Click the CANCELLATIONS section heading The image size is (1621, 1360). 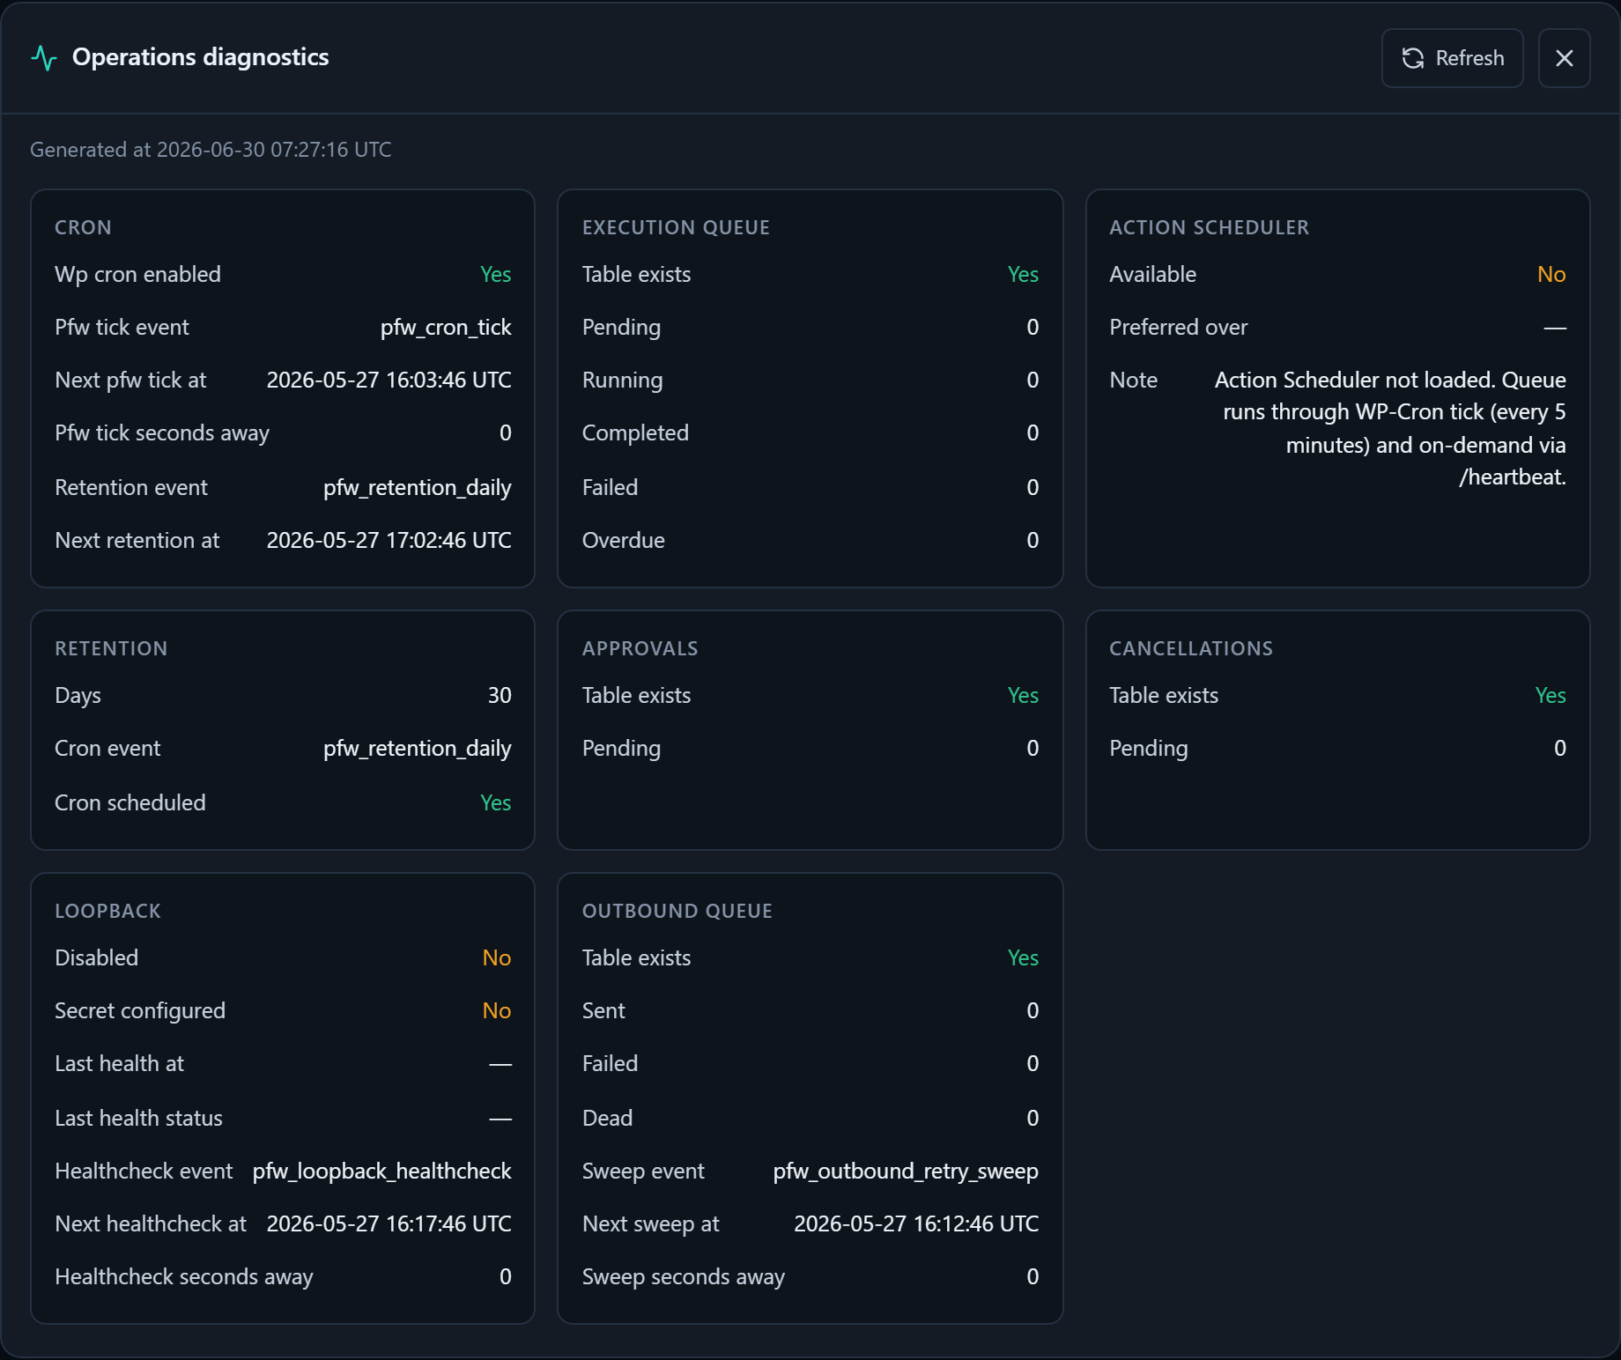point(1191,648)
